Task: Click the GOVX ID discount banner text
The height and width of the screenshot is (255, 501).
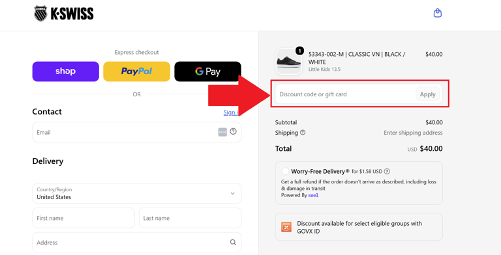Action: pos(359,227)
